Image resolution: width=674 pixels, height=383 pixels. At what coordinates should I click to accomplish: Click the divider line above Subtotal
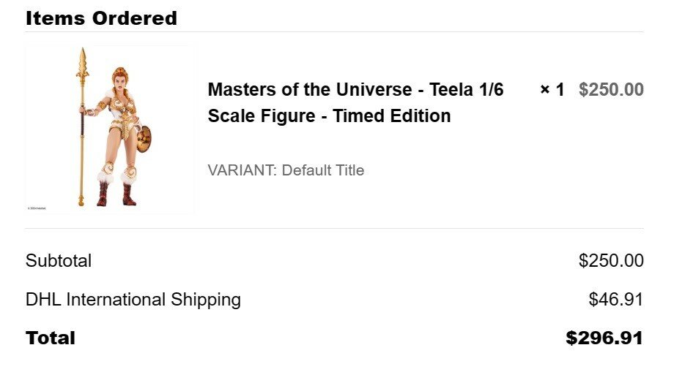pyautogui.click(x=334, y=229)
